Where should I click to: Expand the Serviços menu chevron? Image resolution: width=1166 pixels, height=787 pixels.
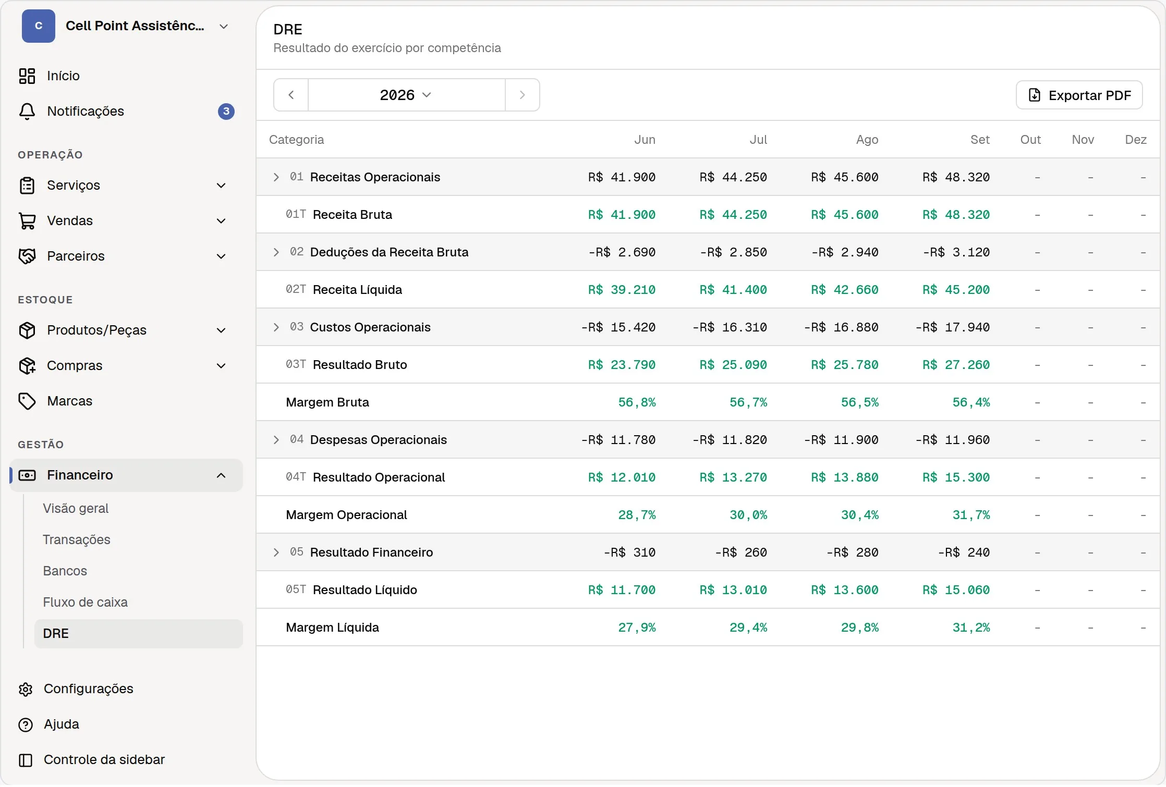coord(221,186)
